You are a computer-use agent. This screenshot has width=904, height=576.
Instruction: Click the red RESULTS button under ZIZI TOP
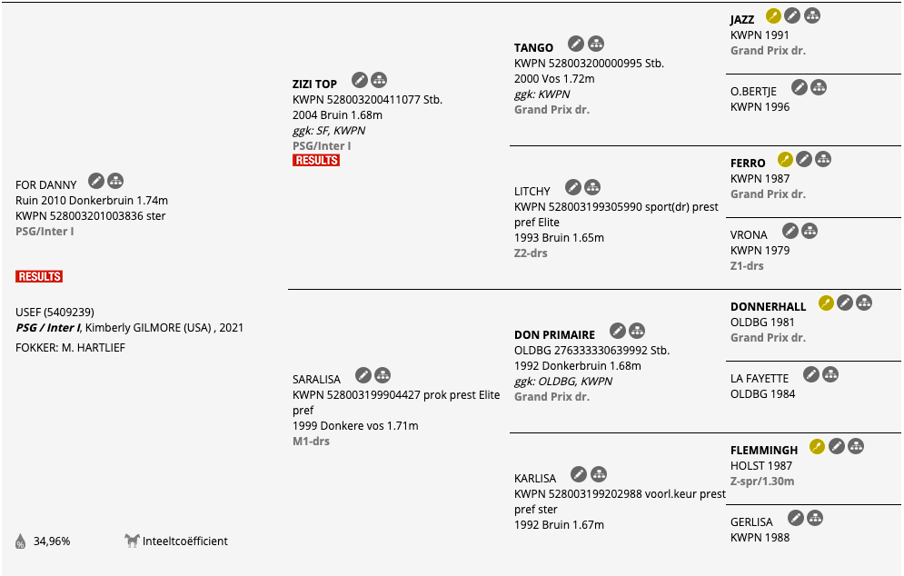point(316,160)
